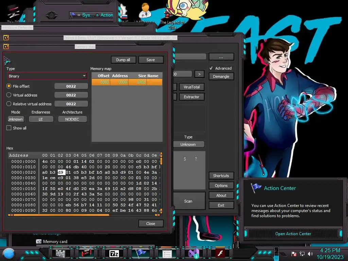Click the hex view horizontal scrollbar
The width and height of the screenshot is (348, 261).
84,215
